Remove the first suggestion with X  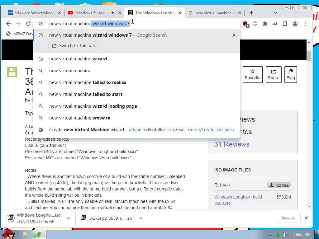tap(234, 35)
